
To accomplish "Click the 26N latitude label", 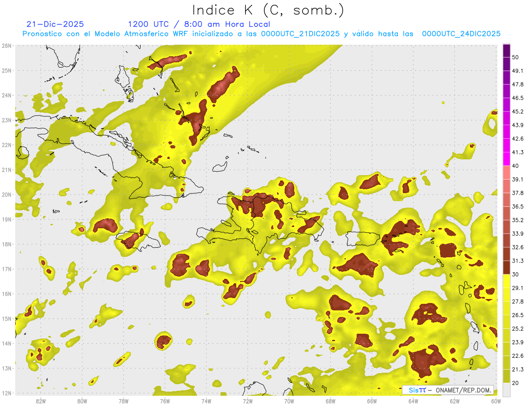I will [x=6, y=46].
